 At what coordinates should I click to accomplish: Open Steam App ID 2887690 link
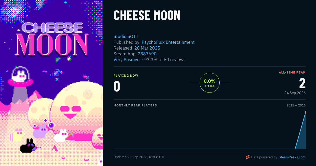coord(147,54)
